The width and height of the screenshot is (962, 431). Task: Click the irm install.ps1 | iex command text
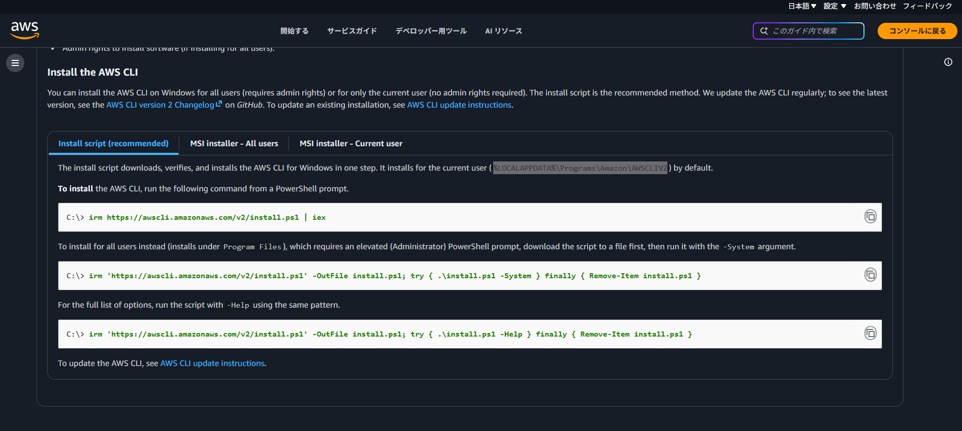[x=208, y=217]
